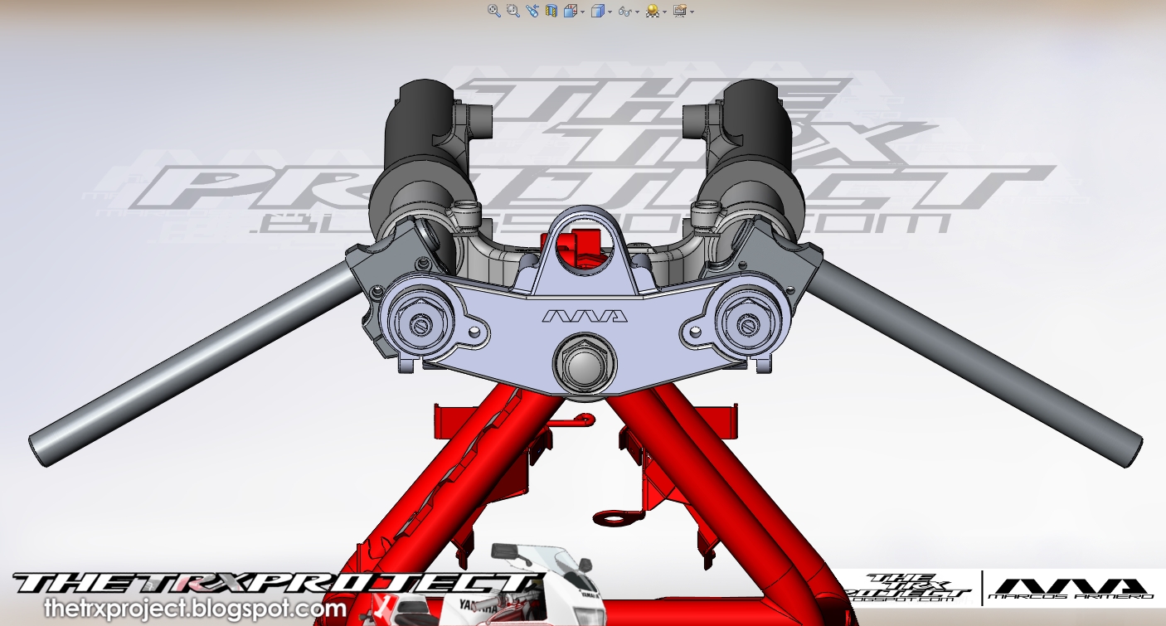Image resolution: width=1166 pixels, height=626 pixels.
Task: Select the engraved logo on the triple clamp
Action: (585, 316)
